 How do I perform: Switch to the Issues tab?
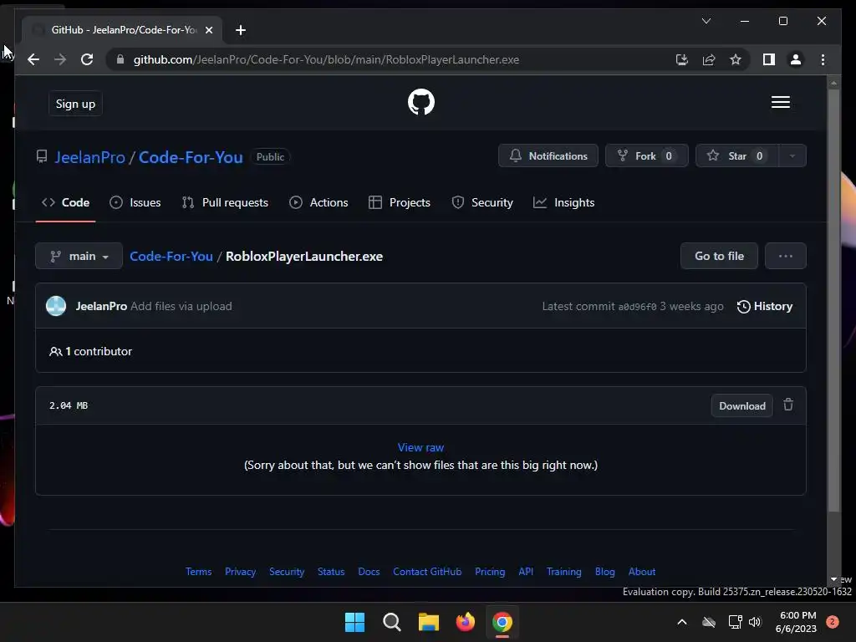pyautogui.click(x=135, y=202)
